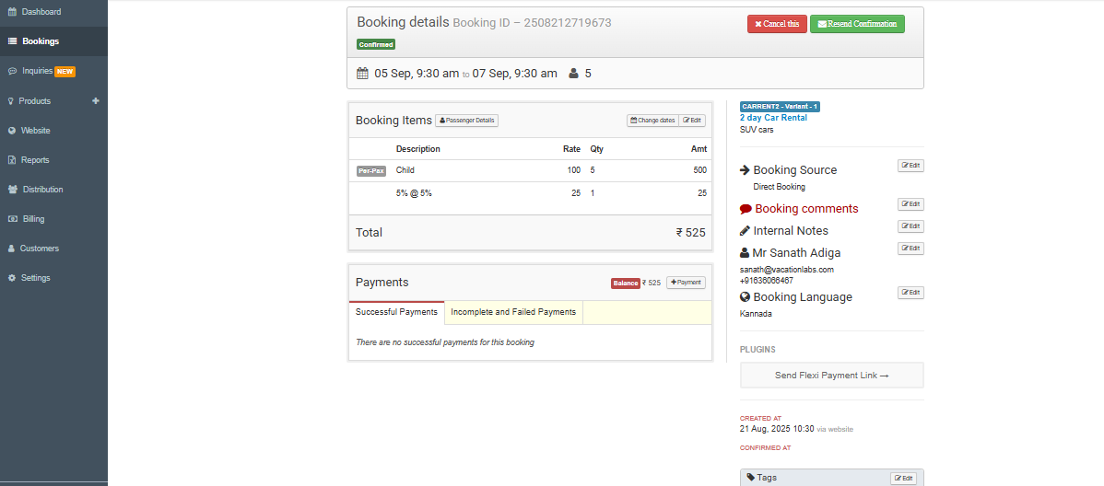Click the Billing icon in sidebar

click(12, 219)
